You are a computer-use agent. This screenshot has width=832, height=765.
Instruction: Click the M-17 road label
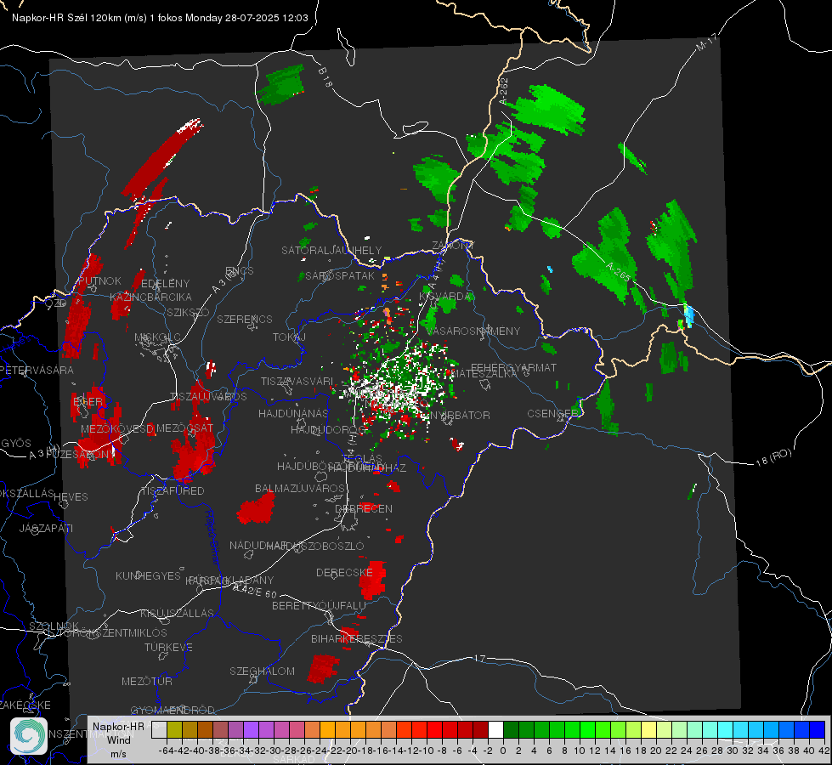pos(706,42)
